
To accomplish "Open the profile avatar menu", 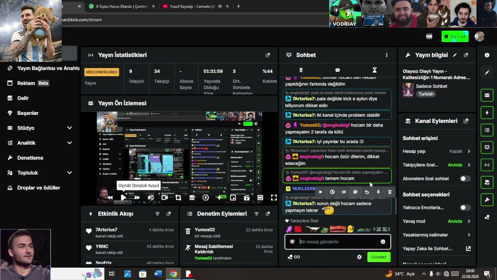I will [479, 37].
